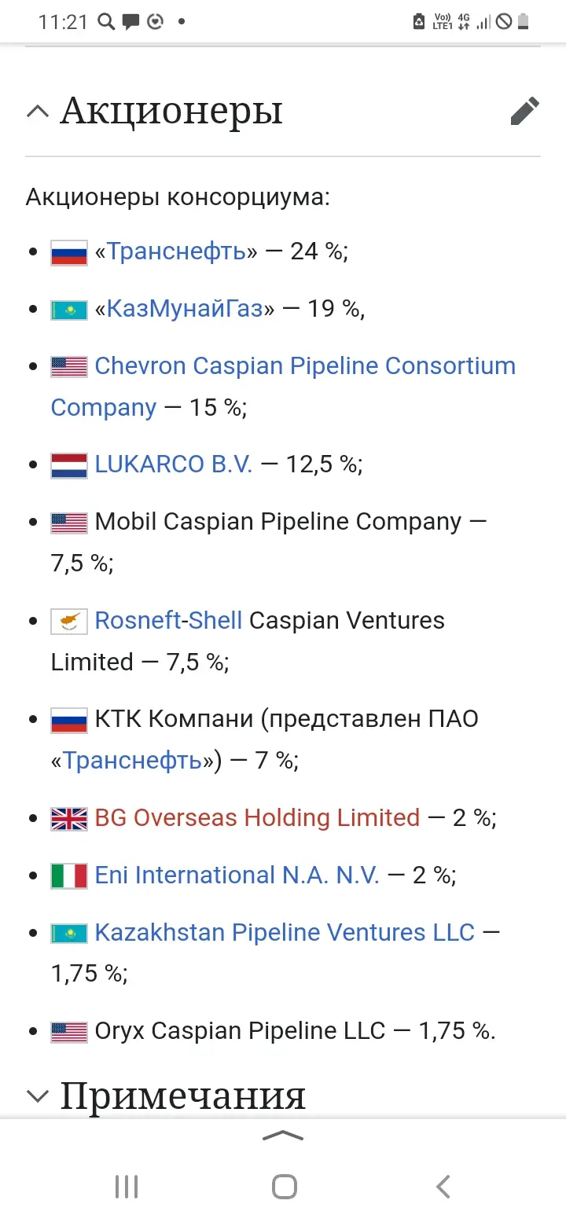
Task: Open LUKARCO B.V. article link
Action: (x=174, y=464)
